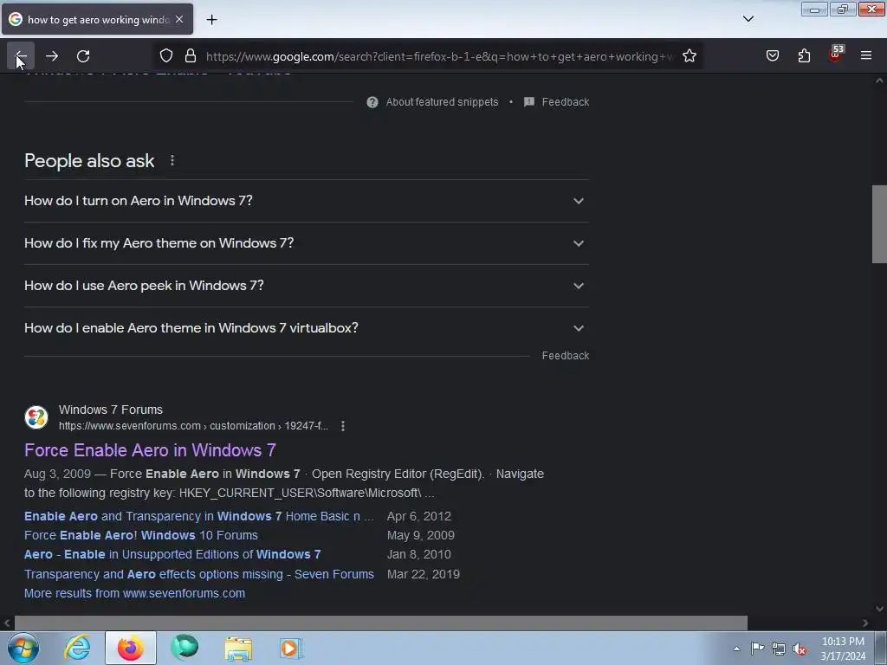Open network status tray icon
The width and height of the screenshot is (887, 665).
click(779, 649)
